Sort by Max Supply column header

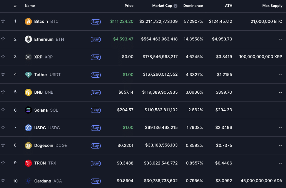pyautogui.click(x=272, y=6)
